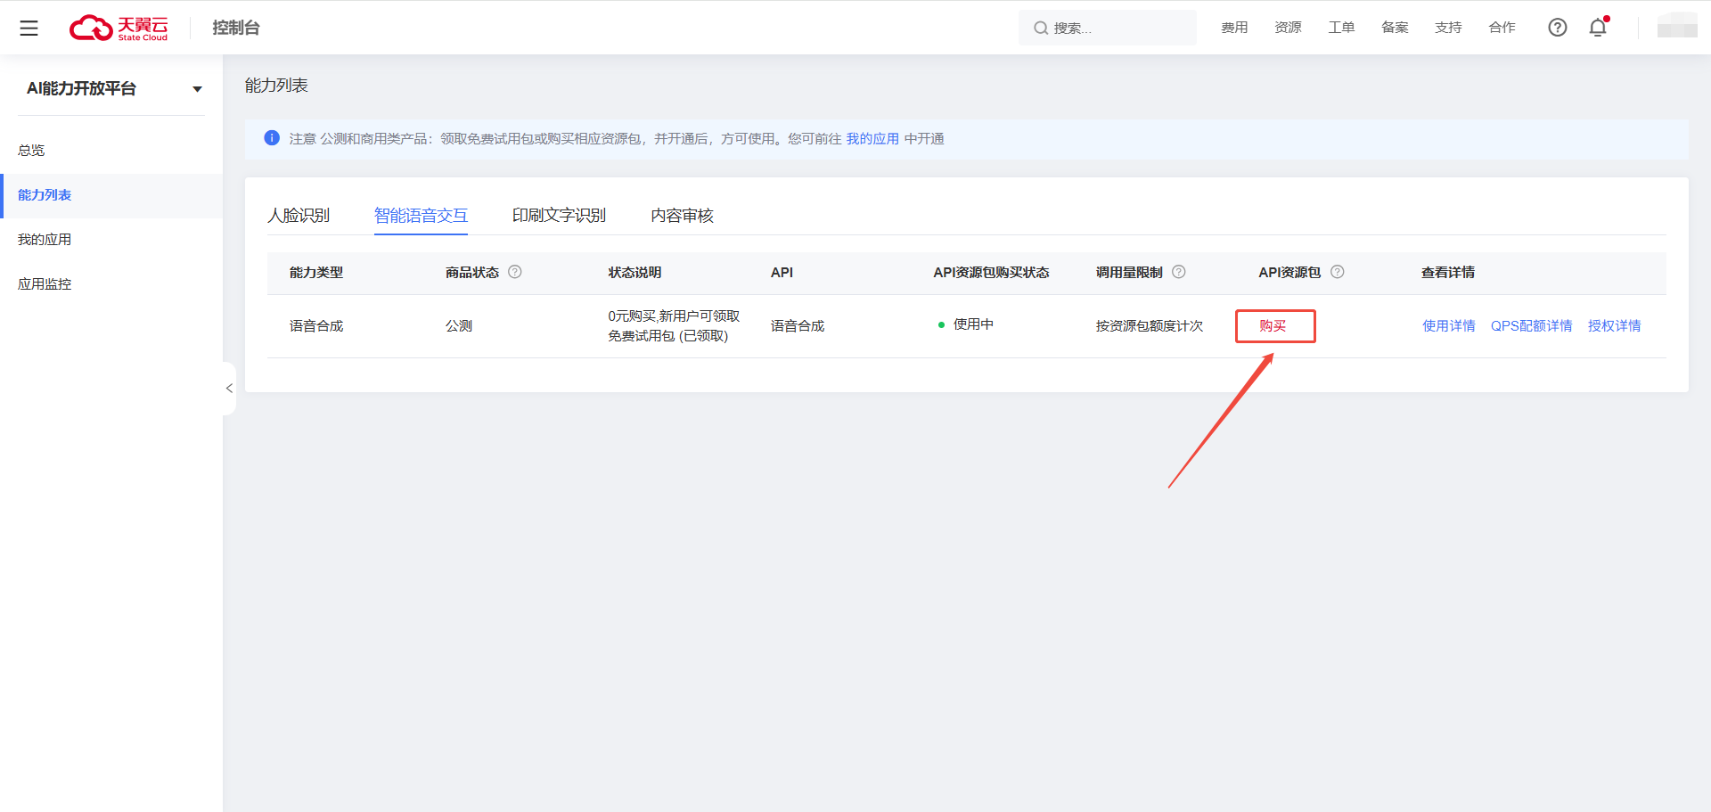Expand the AI能力开放平台 dropdown
1711x812 pixels.
(x=197, y=88)
